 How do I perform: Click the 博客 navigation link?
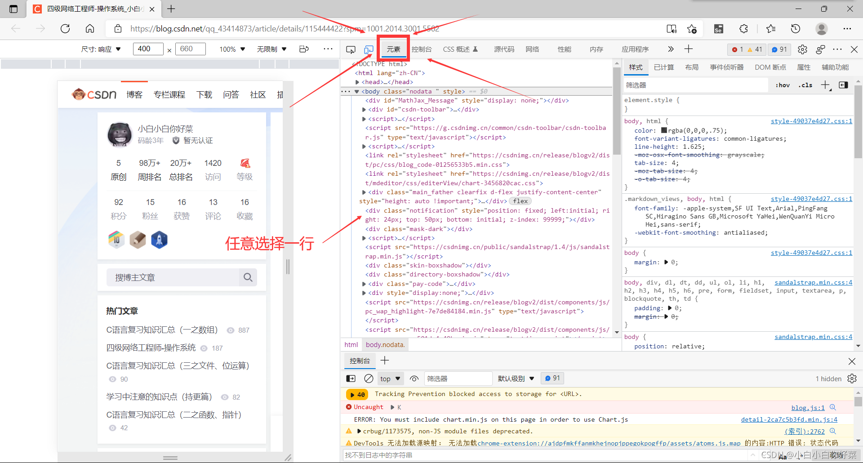click(134, 94)
